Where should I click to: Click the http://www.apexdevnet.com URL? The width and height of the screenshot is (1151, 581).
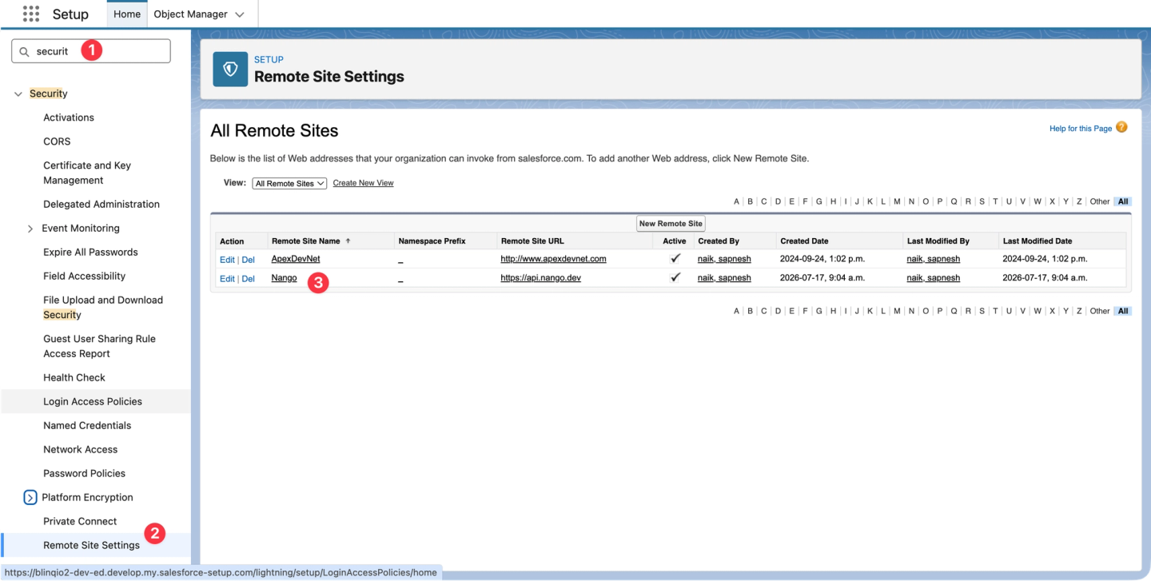pos(553,259)
